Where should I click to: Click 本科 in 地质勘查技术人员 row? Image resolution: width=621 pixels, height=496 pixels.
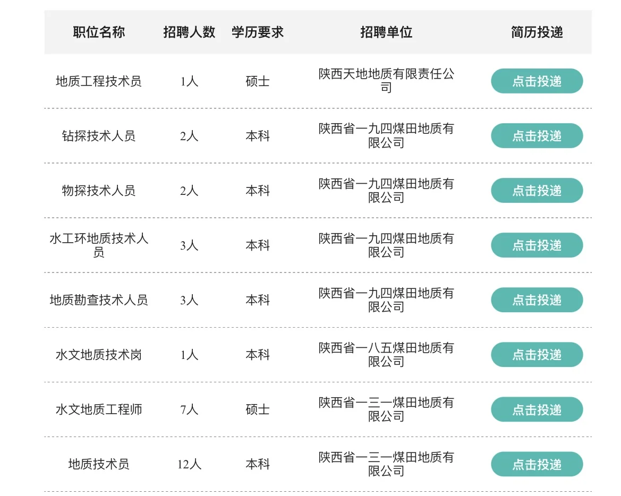(x=258, y=300)
